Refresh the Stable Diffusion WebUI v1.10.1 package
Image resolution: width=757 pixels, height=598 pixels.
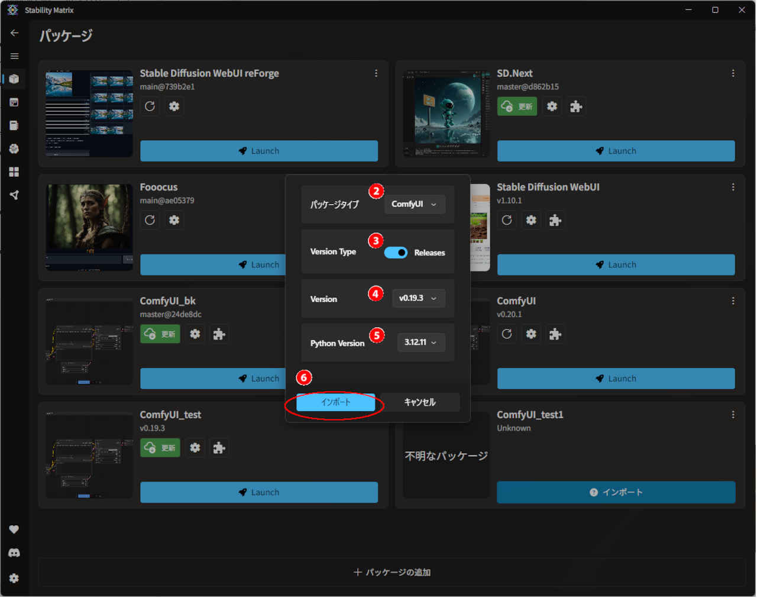(x=507, y=220)
